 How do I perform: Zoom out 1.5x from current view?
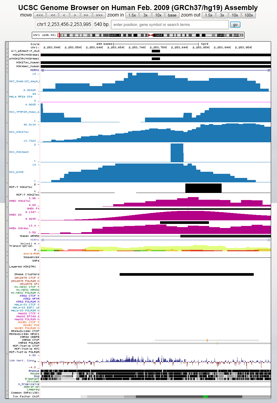pos(209,15)
